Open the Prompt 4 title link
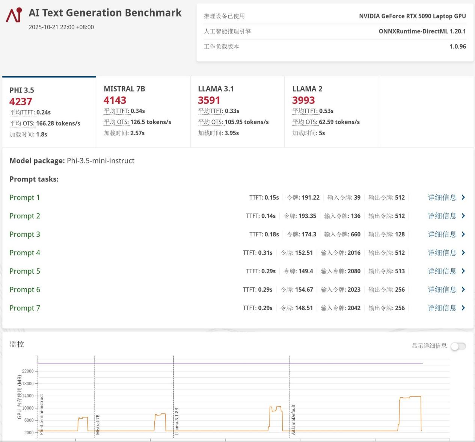Screen dimensions: 475x442 tap(25, 253)
